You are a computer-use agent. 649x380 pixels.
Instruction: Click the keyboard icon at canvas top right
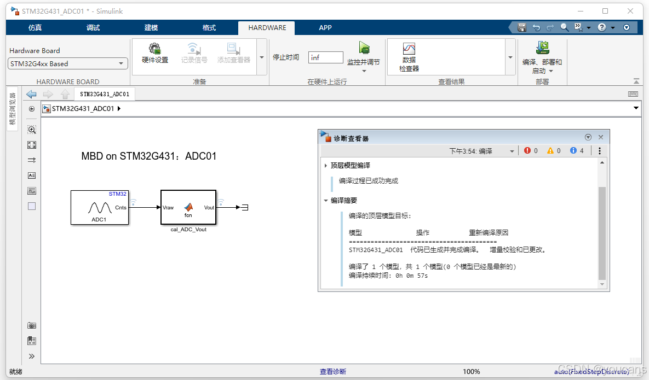pyautogui.click(x=633, y=94)
